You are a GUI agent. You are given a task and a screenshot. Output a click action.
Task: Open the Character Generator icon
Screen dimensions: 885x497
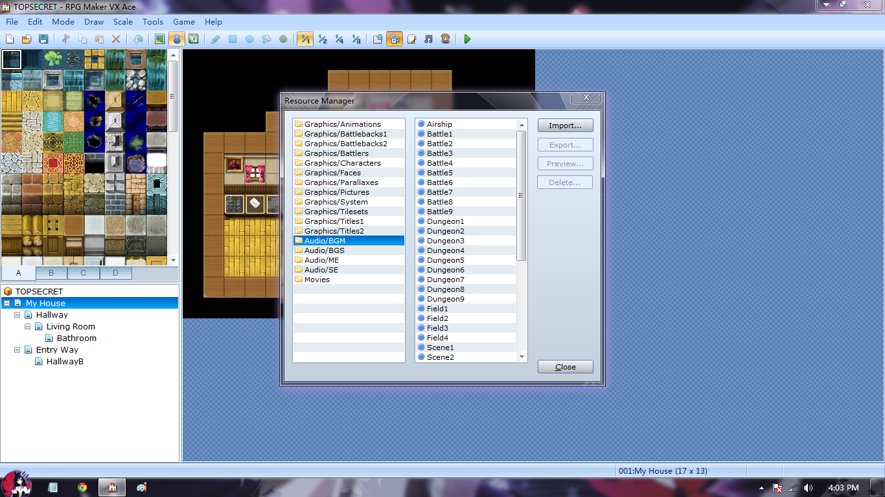click(x=445, y=39)
